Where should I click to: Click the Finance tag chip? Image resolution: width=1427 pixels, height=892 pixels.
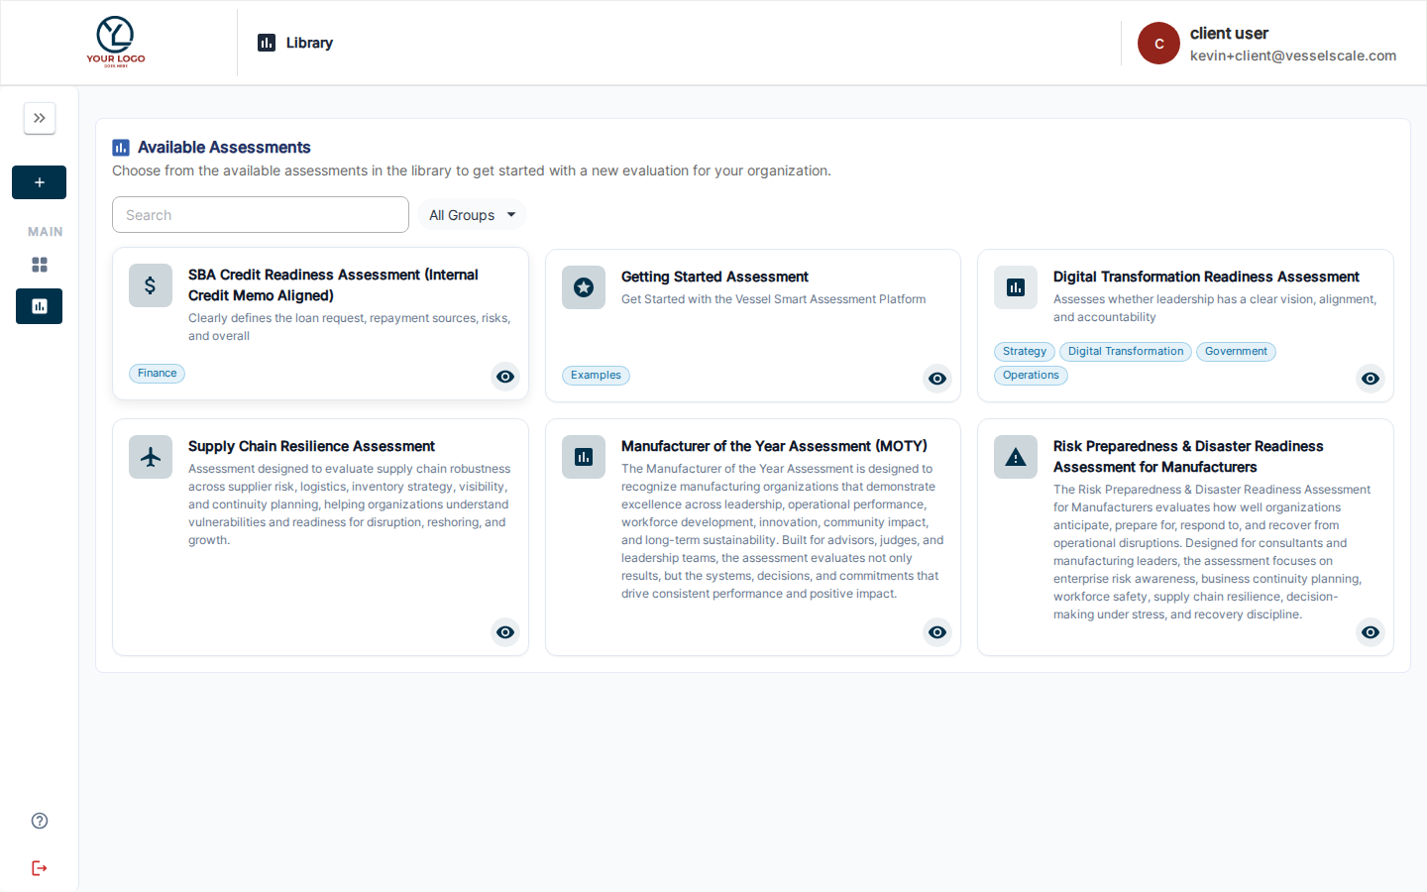tap(157, 374)
